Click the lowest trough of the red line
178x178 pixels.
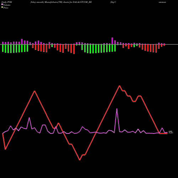80,160
